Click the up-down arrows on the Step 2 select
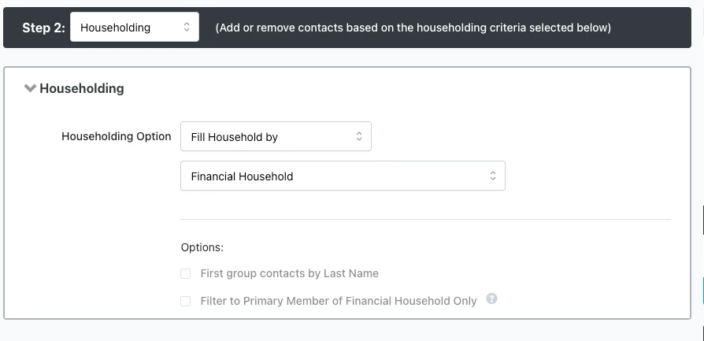This screenshot has height=341, width=704. tap(187, 28)
